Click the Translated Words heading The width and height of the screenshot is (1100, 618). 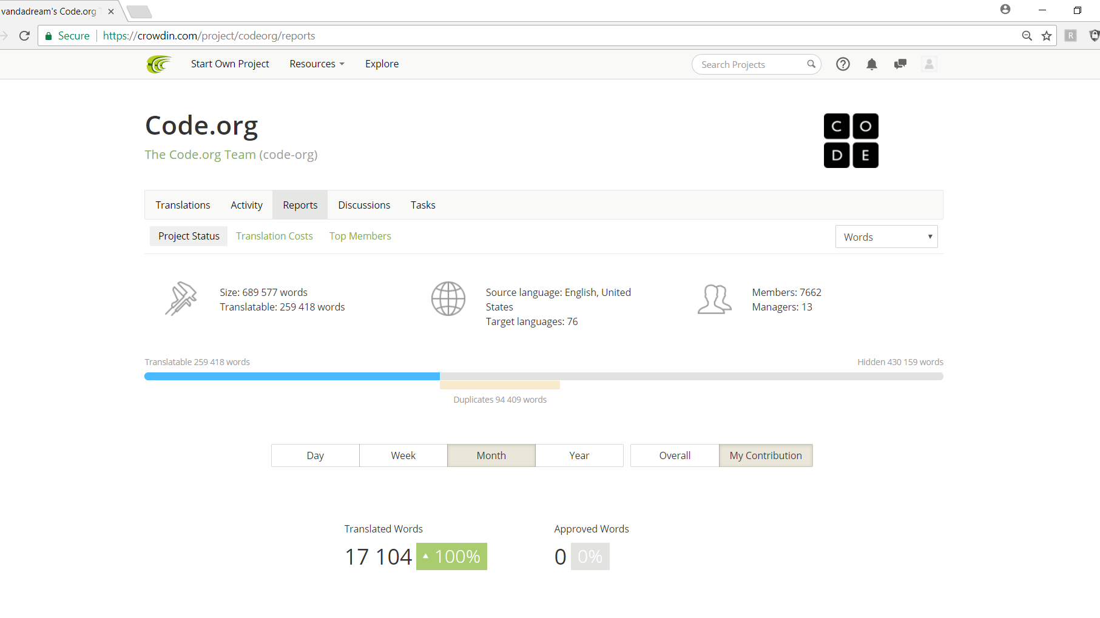point(383,529)
